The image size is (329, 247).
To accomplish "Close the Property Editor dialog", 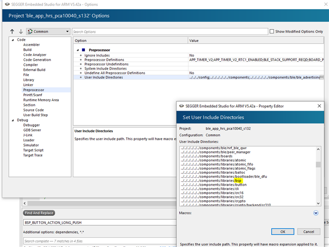I will [x=320, y=106].
